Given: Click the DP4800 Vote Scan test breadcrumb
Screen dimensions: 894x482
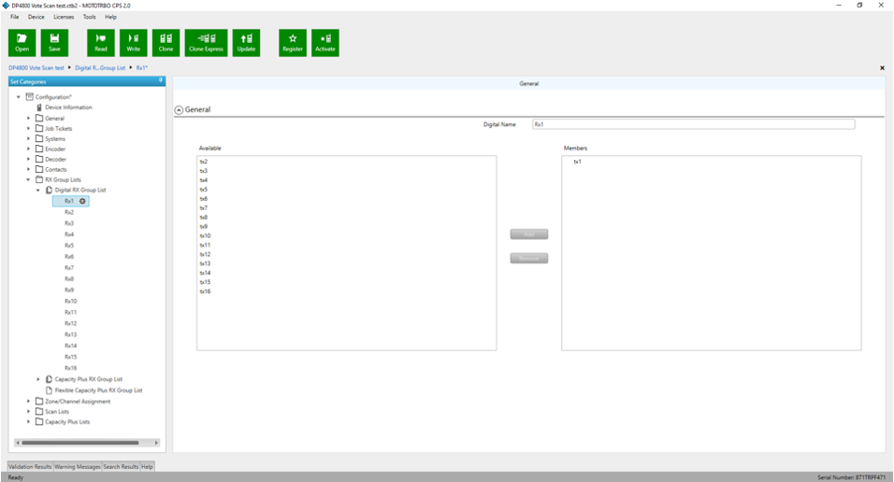Looking at the screenshot, I should point(36,68).
